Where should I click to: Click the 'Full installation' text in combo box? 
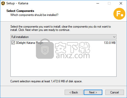pyautogui.click(x=20, y=37)
